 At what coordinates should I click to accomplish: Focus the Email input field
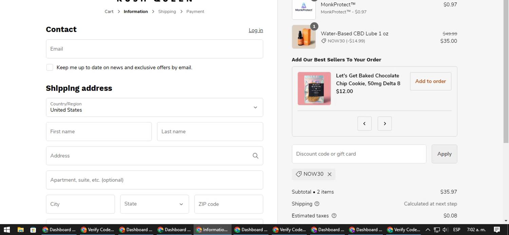[x=154, y=49]
